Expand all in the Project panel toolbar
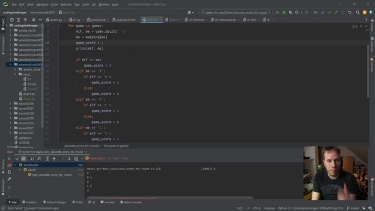 pyautogui.click(x=18, y=20)
